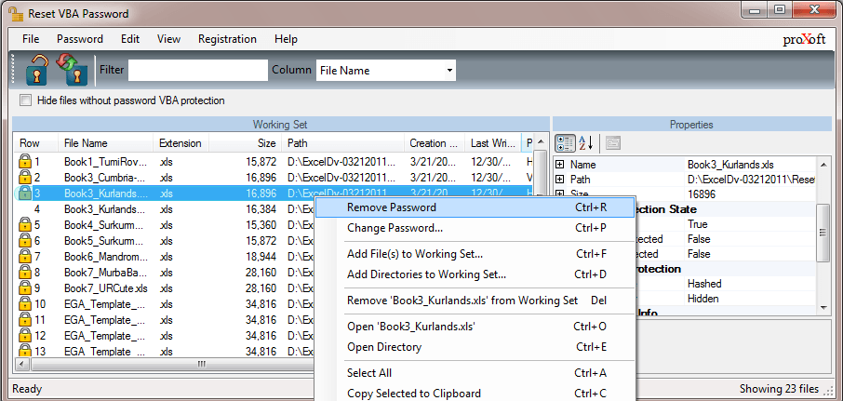Select the Book3_Cumbria row
Screen dimensions: 843x401
[x=274, y=177]
